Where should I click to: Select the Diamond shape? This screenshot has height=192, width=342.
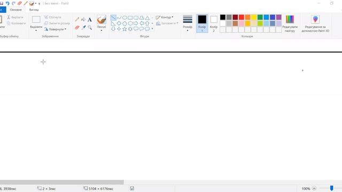[x=119, y=23]
